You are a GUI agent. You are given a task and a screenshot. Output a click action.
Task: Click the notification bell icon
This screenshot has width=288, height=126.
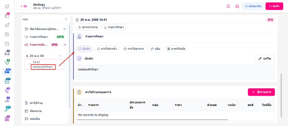[228, 6]
